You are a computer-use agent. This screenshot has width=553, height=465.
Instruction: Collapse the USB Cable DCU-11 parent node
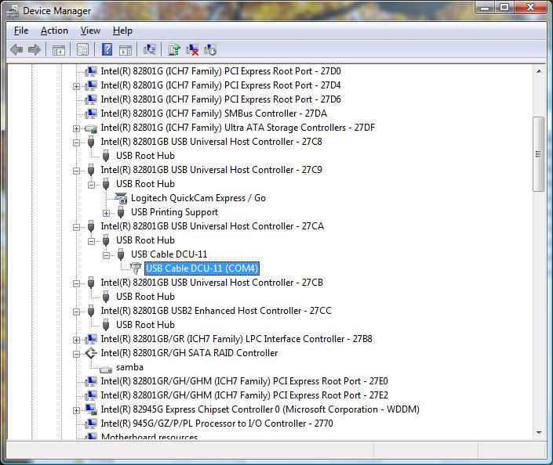(x=106, y=255)
